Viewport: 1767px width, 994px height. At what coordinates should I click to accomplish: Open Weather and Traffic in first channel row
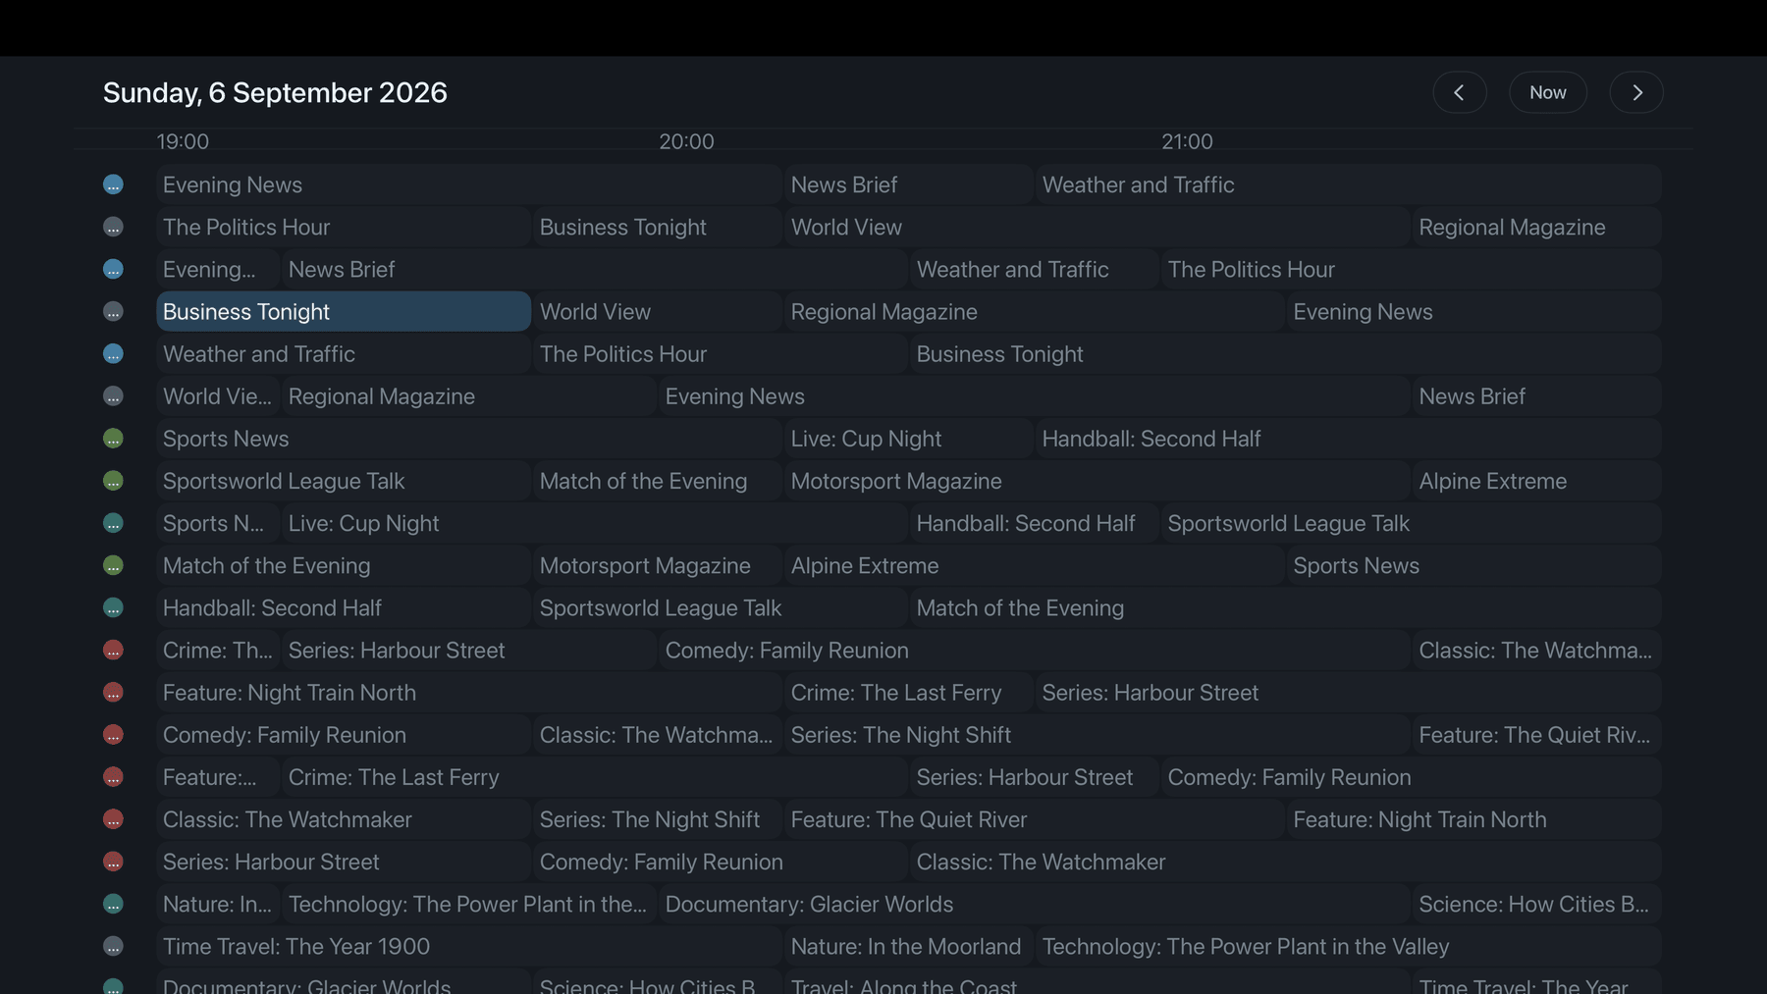[x=1349, y=184]
